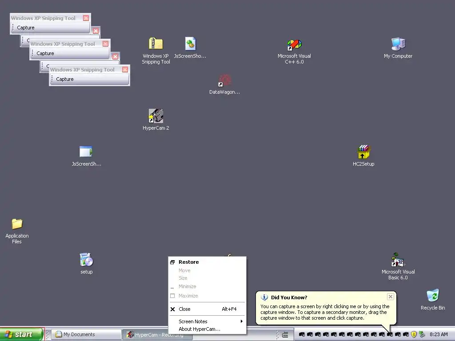Click the Start button

(x=22, y=334)
